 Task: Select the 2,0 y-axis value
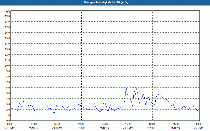[x=8, y=110]
